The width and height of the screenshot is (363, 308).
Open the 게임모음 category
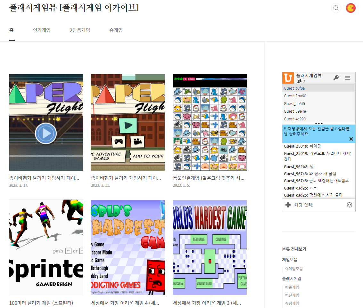point(290,260)
